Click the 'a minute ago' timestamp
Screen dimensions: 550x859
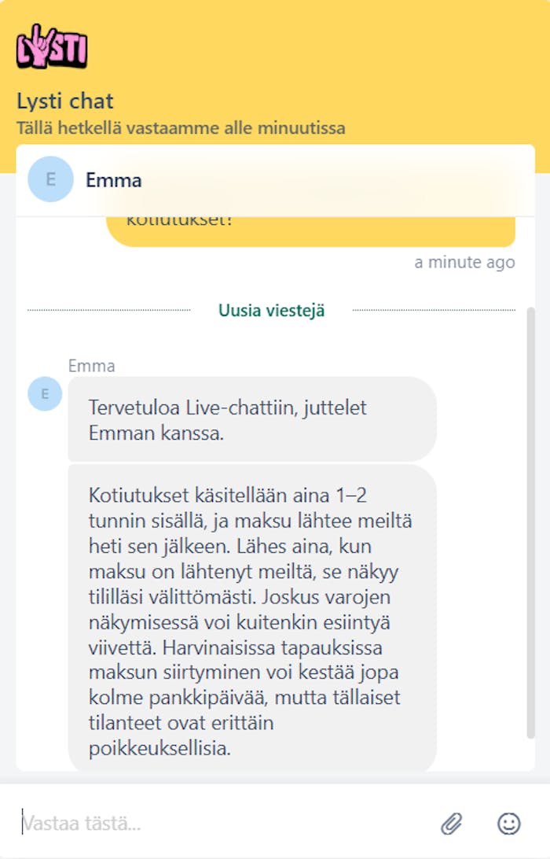464,263
